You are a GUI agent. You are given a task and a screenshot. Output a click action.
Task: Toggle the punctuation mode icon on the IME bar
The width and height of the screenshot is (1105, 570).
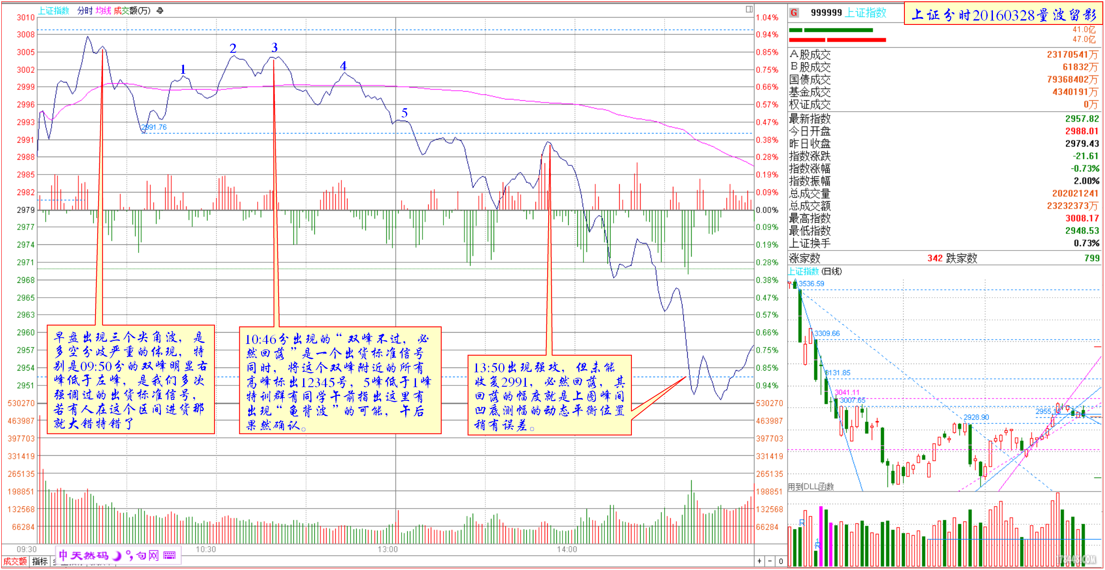[129, 556]
